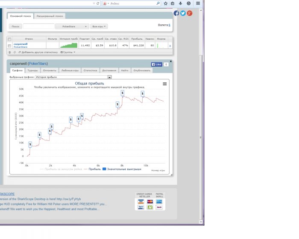Viewport: 299px width, 239px height.
Task: Reload the page with the refresh icon
Action: click(98, 3)
